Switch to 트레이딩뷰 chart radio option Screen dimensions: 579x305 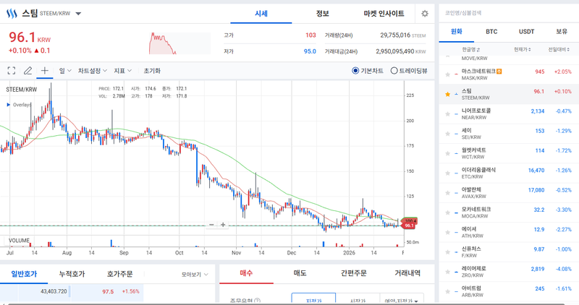(x=394, y=71)
